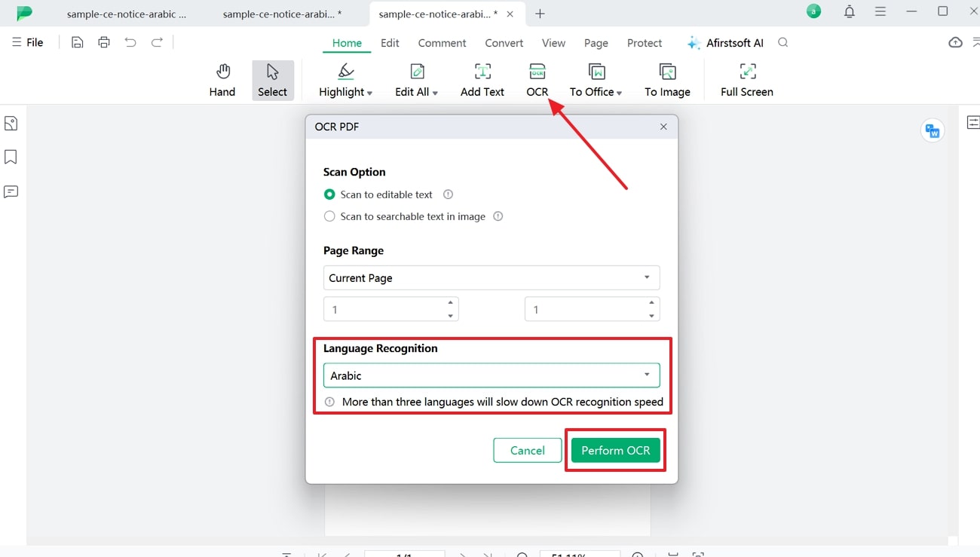Increase the end page number

click(x=651, y=303)
